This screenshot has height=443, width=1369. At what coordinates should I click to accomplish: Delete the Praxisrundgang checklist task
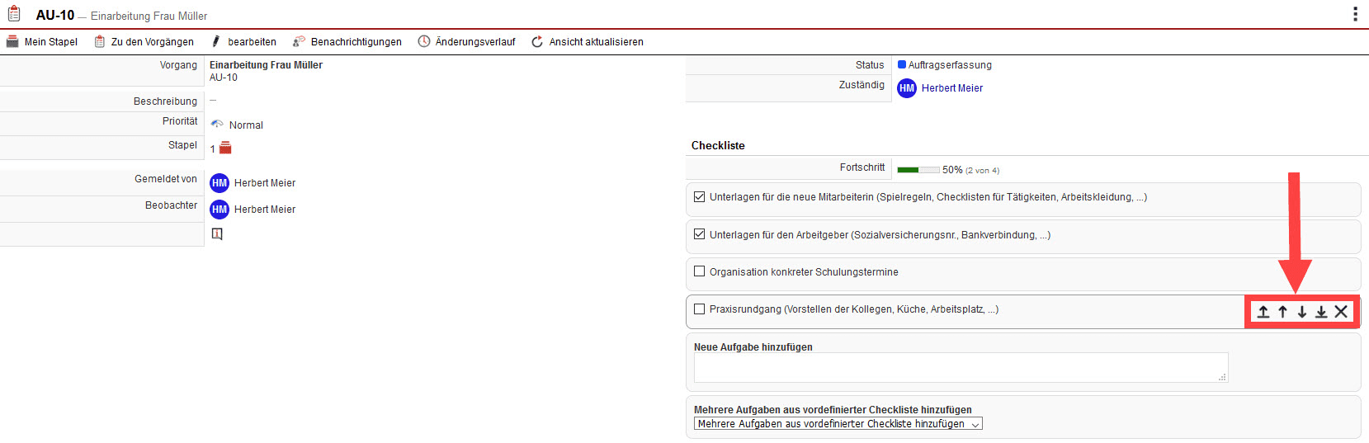(x=1341, y=312)
